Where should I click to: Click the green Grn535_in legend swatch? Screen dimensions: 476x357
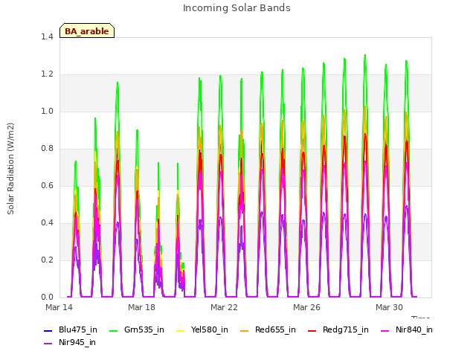(113, 330)
